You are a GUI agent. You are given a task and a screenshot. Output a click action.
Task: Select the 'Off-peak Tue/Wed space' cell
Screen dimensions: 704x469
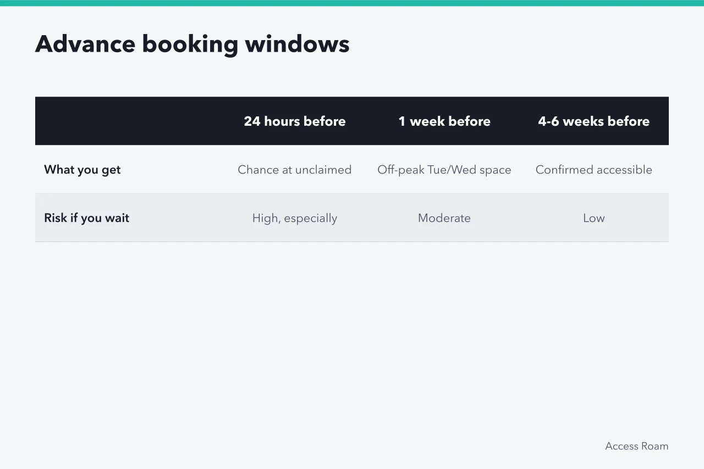pyautogui.click(x=444, y=170)
